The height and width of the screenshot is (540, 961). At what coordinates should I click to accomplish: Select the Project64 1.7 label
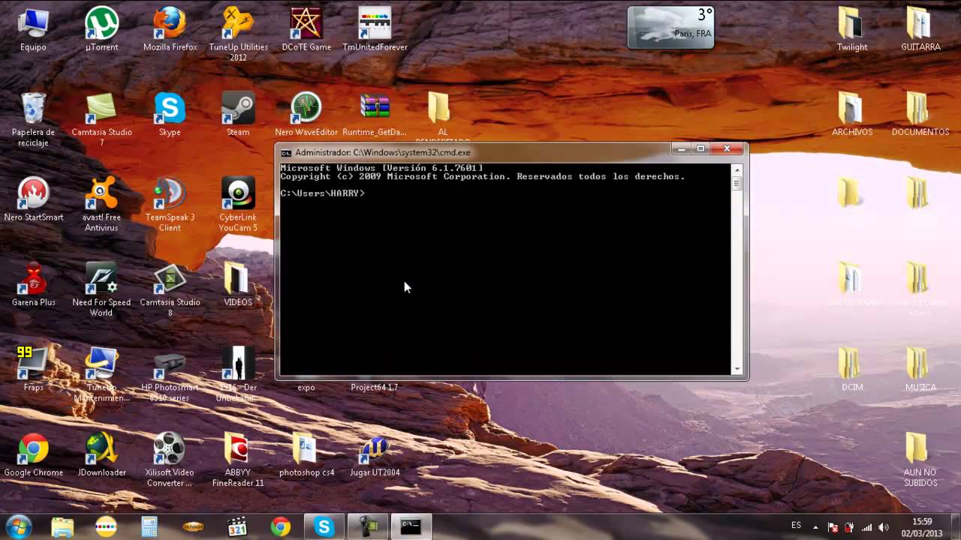pos(374,388)
